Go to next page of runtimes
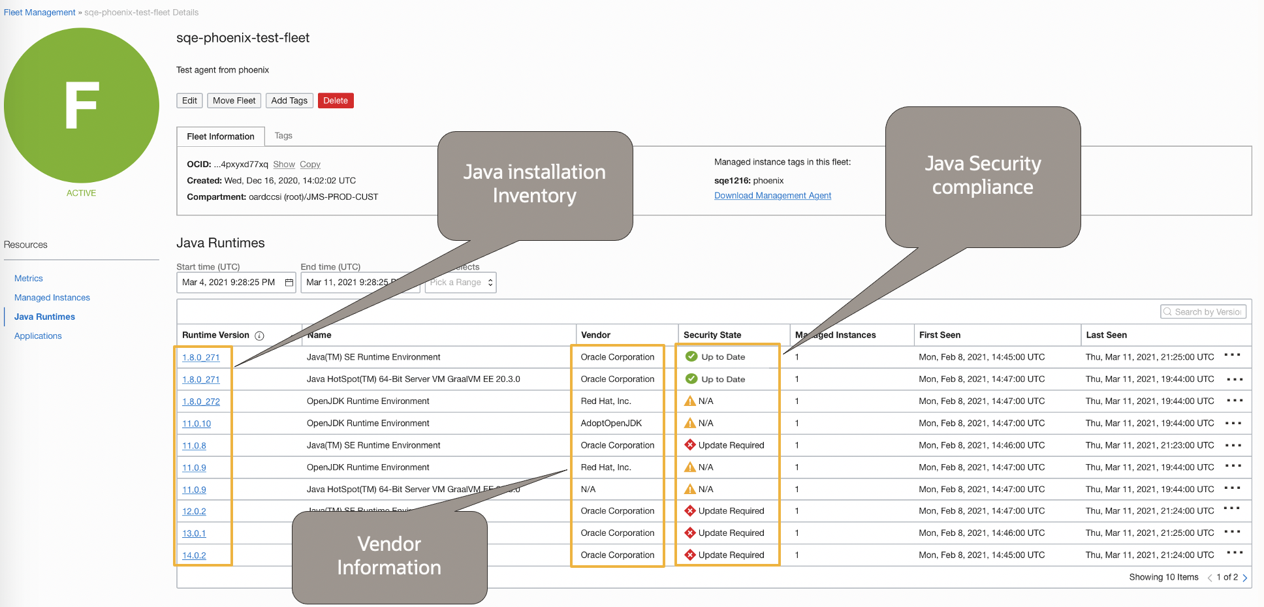The height and width of the screenshot is (607, 1264). 1245,578
